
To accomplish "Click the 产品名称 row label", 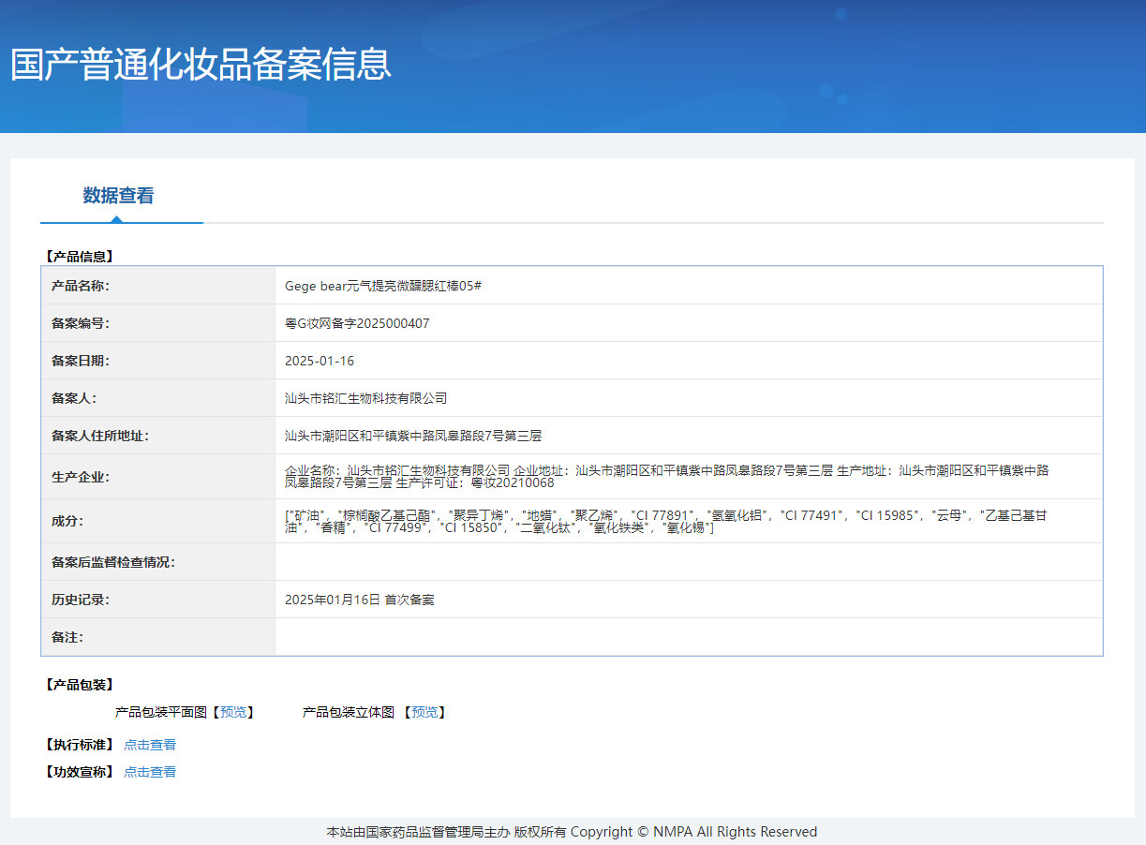I will (81, 286).
